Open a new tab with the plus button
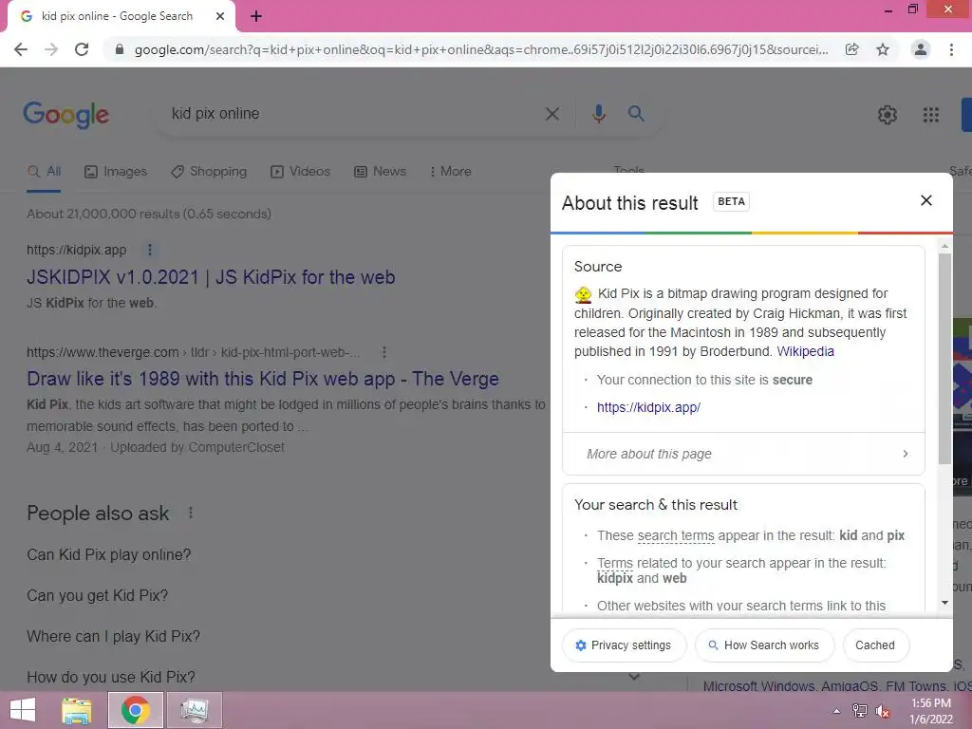Viewport: 972px width, 729px height. point(256,17)
